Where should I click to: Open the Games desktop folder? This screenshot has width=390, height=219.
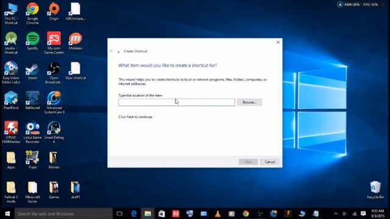point(54,190)
